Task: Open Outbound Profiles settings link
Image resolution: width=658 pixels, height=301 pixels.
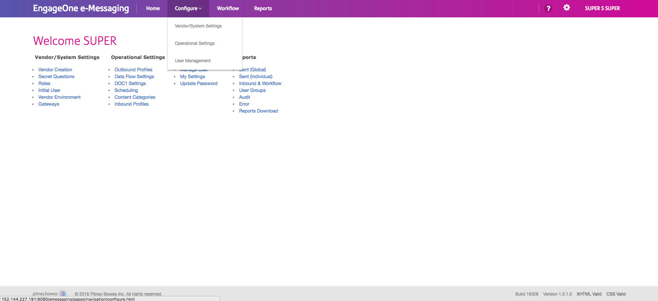Action: pos(133,70)
